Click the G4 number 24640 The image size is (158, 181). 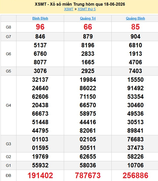coord(40,88)
